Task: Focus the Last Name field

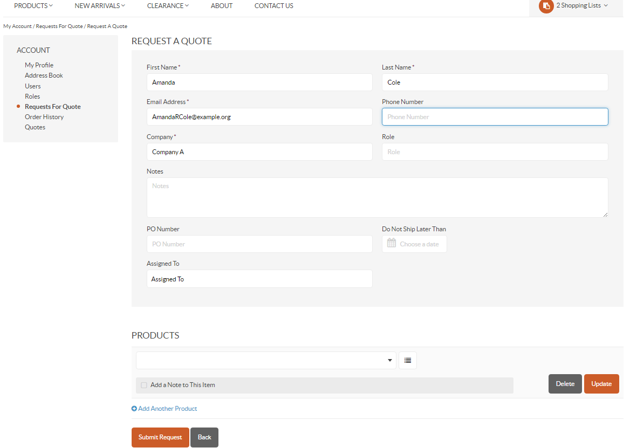Action: (495, 82)
